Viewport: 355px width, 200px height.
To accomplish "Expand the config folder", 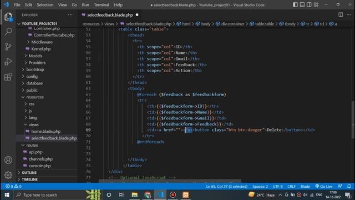I will (x=32, y=77).
